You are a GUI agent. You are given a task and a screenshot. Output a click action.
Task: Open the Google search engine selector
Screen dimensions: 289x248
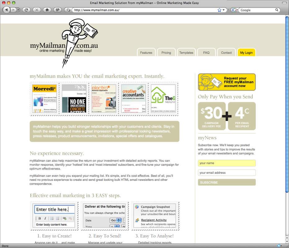(x=235, y=10)
